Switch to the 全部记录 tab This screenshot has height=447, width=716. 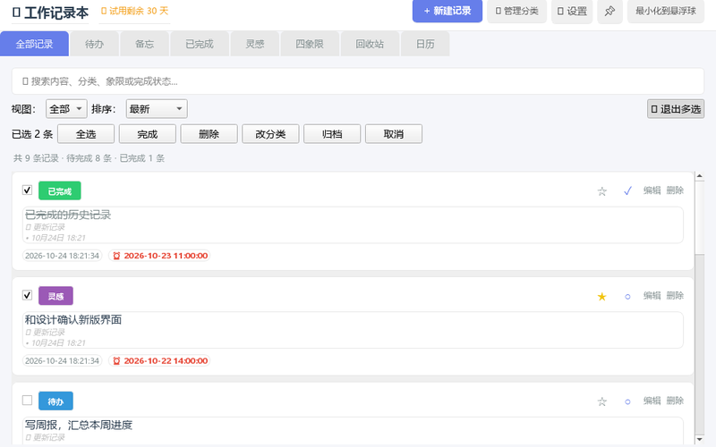34,44
